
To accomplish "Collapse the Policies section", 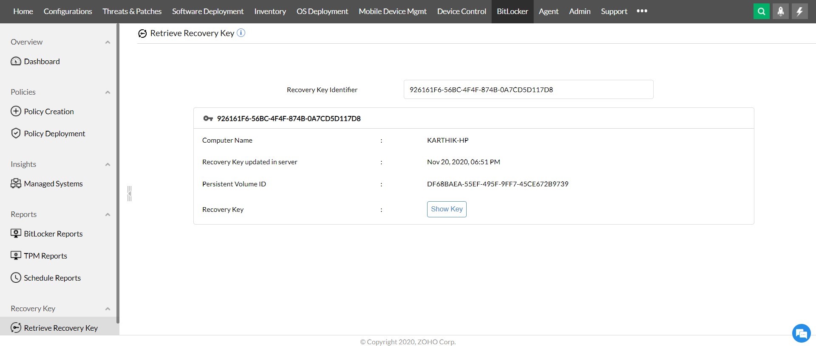I will pyautogui.click(x=108, y=92).
